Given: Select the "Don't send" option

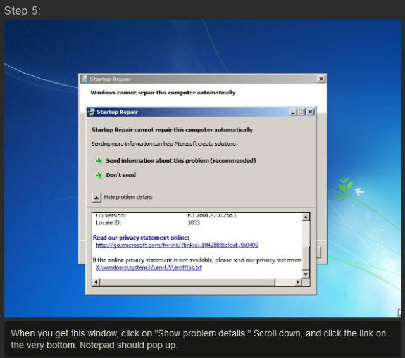Looking at the screenshot, I should pyautogui.click(x=121, y=175).
